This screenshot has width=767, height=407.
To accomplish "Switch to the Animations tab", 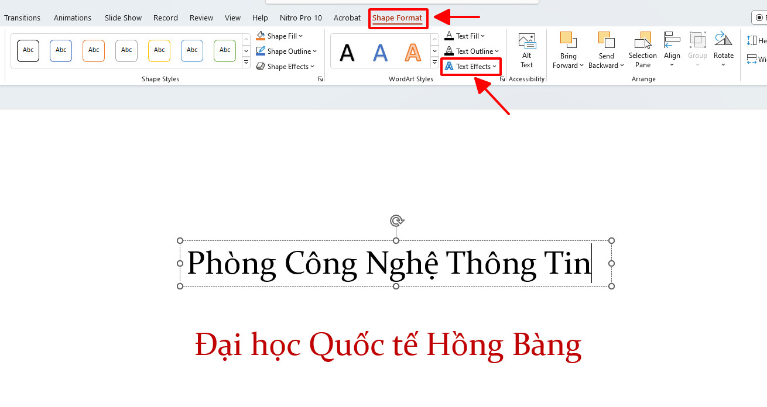I will 73,18.
